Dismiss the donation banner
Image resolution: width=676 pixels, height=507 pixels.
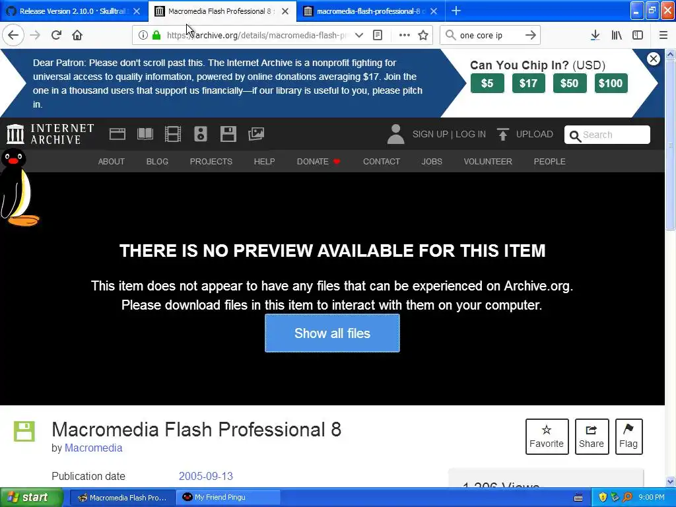[653, 59]
